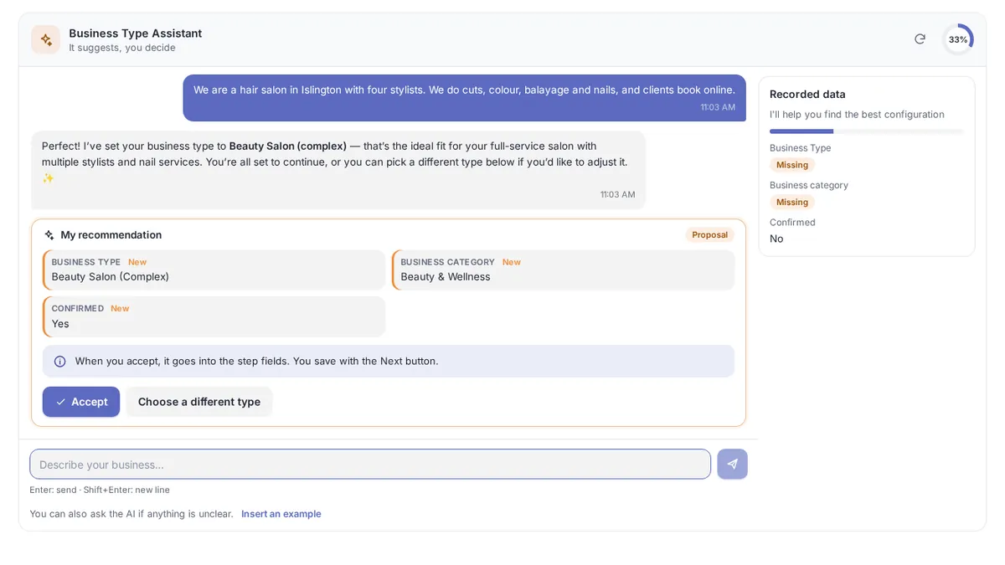This screenshot has height=565, width=1005.
Task: Click the Missing badge under Business Type
Action: pyautogui.click(x=792, y=165)
